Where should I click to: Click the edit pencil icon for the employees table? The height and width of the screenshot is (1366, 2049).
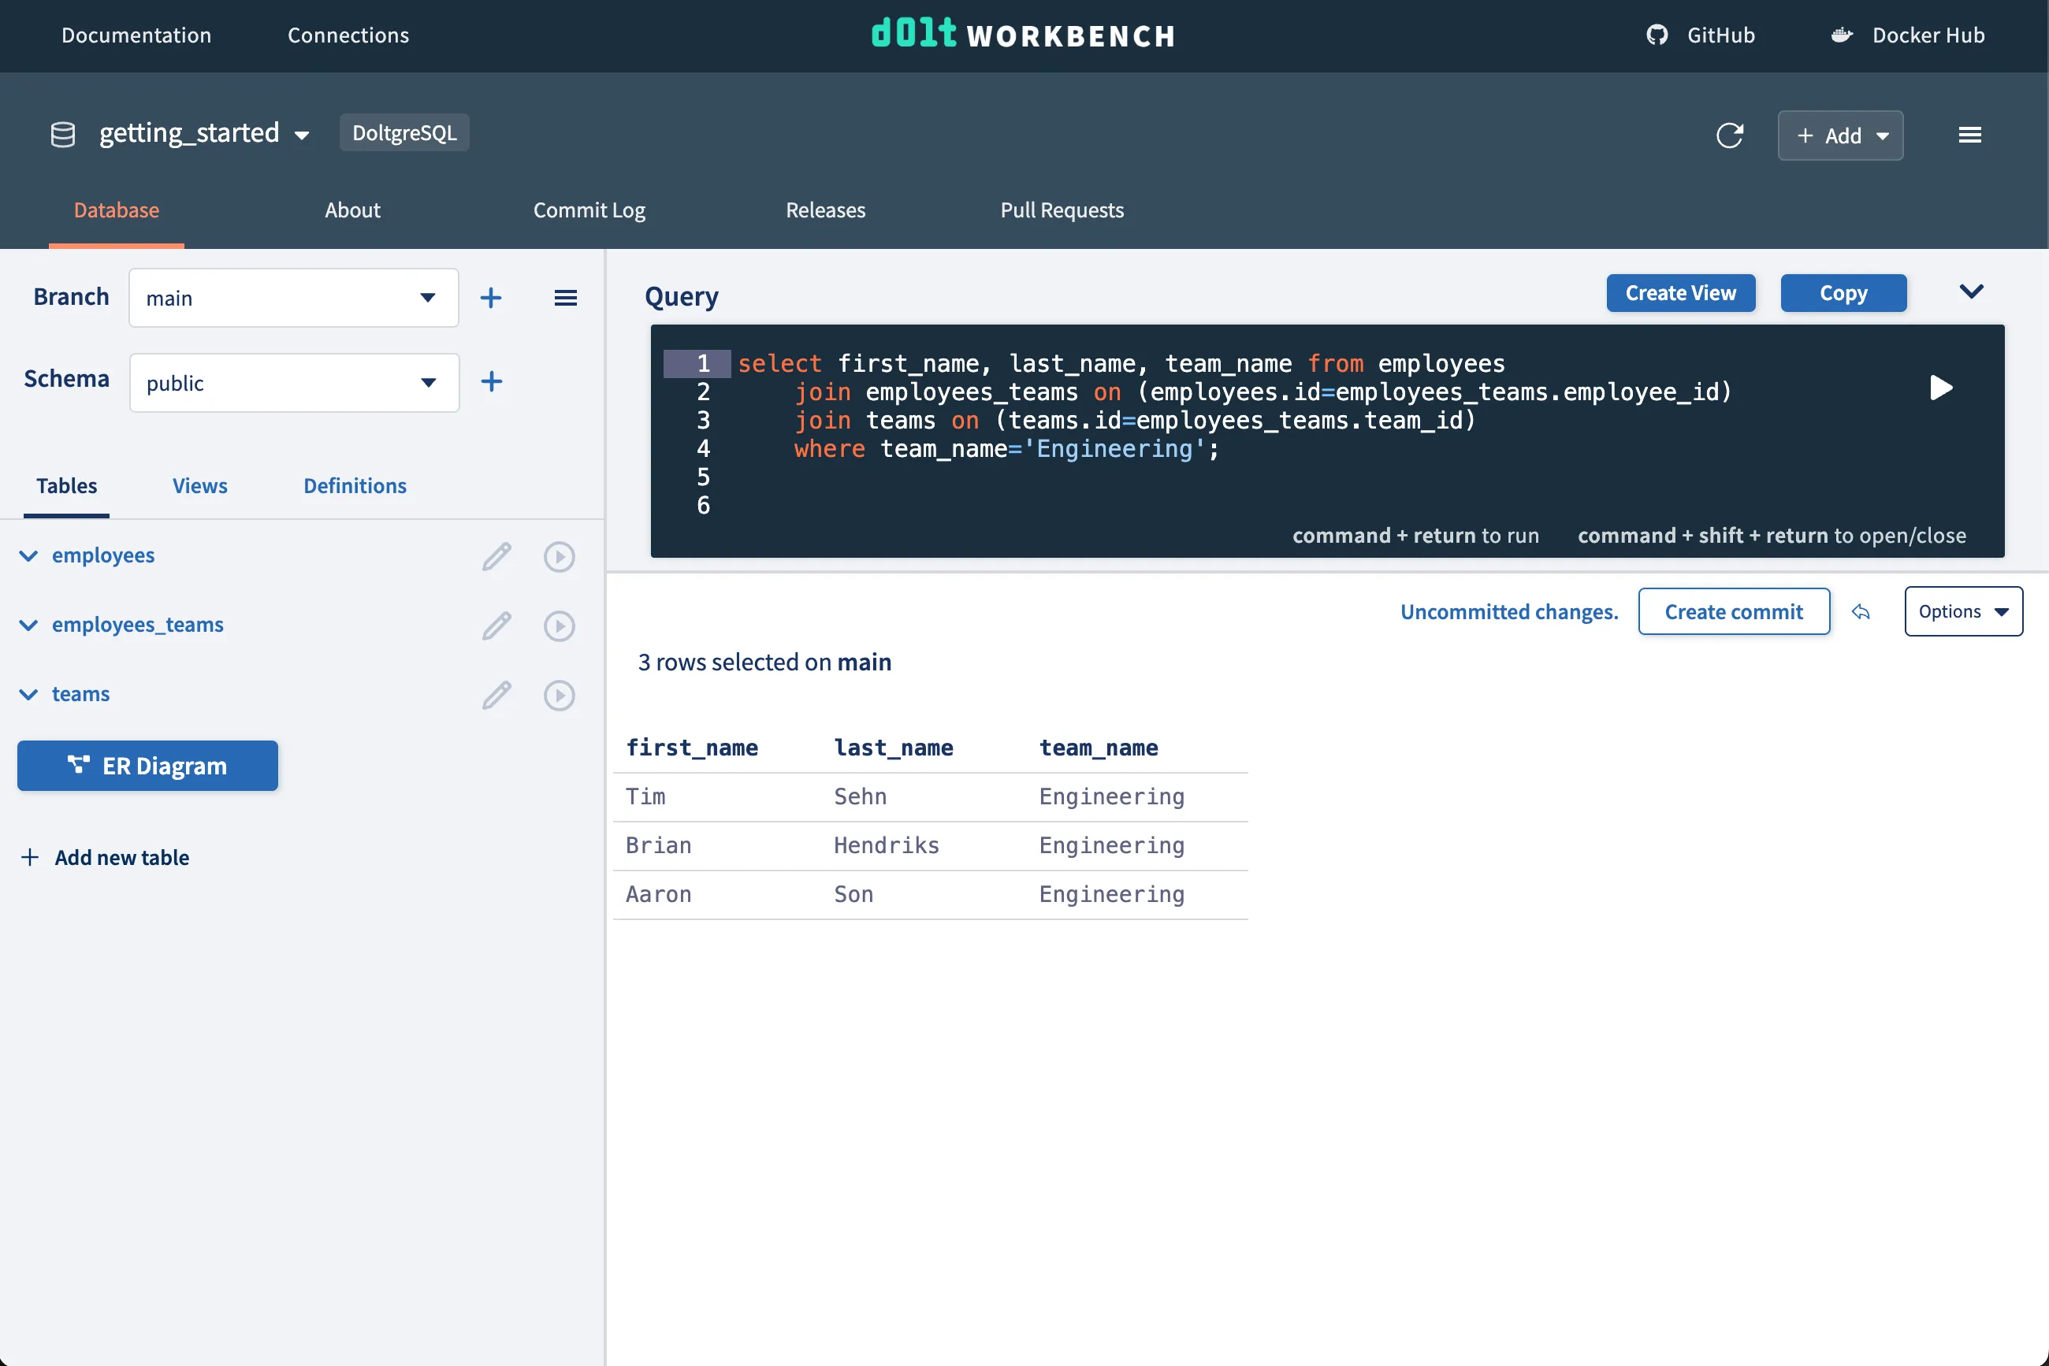496,556
